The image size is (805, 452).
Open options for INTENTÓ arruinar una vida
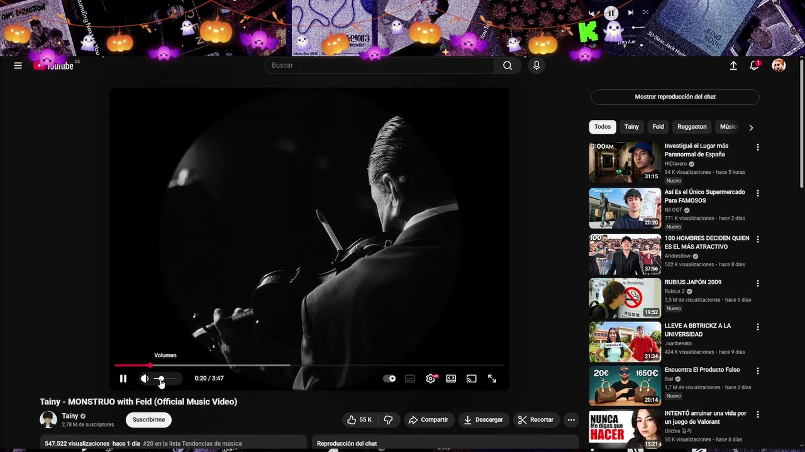pos(758,414)
